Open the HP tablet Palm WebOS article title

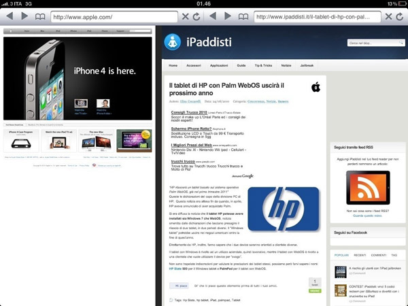[226, 89]
